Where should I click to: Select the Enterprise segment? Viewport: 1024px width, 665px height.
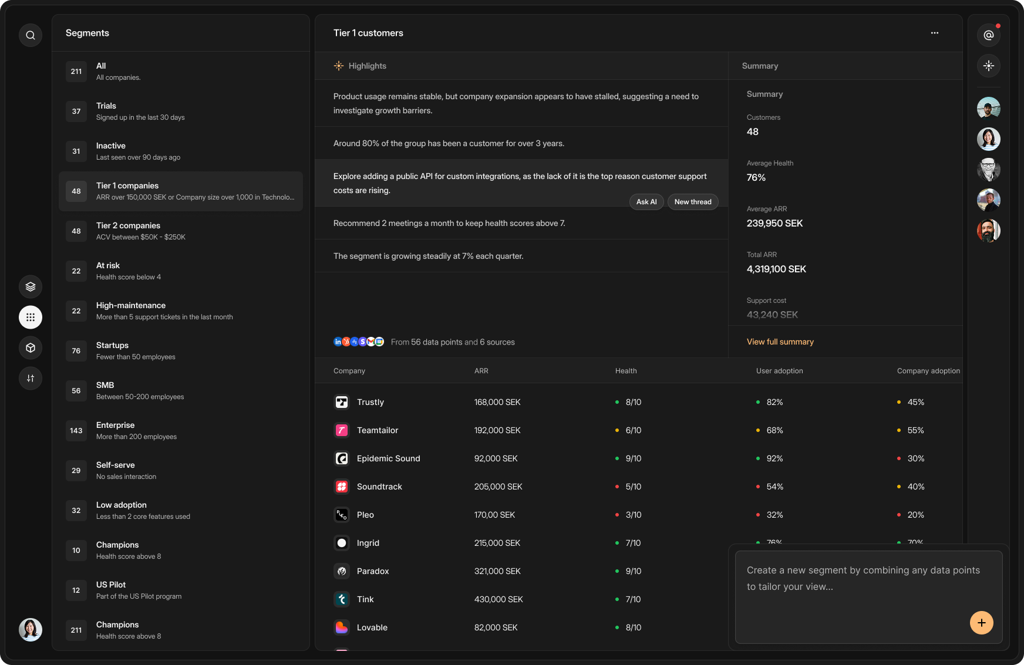point(181,431)
